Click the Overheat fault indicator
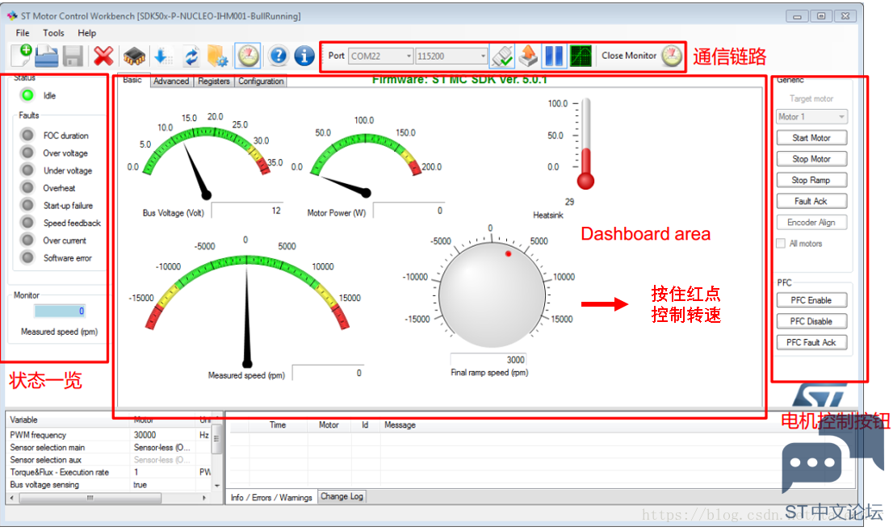 [x=27, y=188]
